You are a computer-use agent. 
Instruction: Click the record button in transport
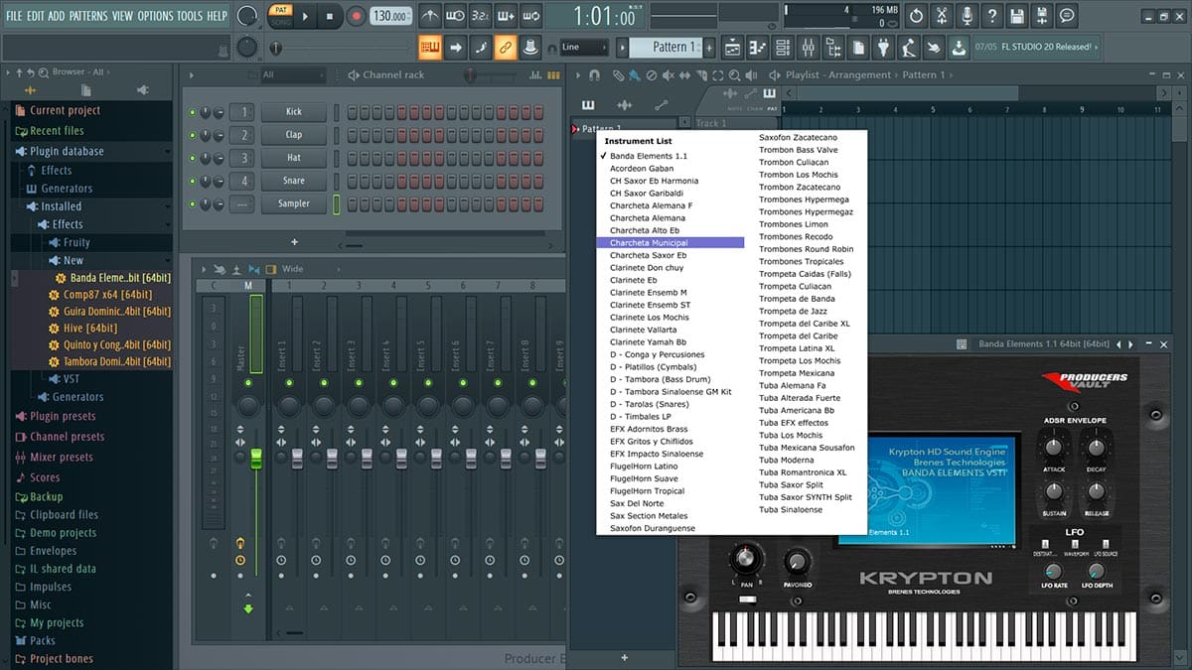(x=357, y=16)
